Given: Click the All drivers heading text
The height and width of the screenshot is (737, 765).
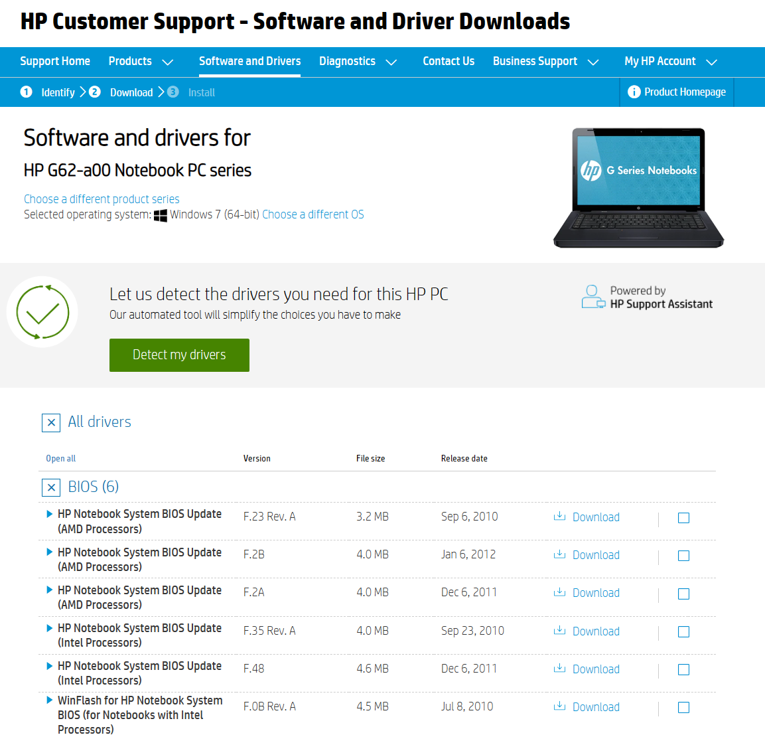Looking at the screenshot, I should pyautogui.click(x=100, y=422).
